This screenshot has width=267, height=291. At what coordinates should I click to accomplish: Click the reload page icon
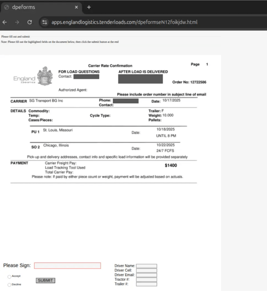point(29,22)
